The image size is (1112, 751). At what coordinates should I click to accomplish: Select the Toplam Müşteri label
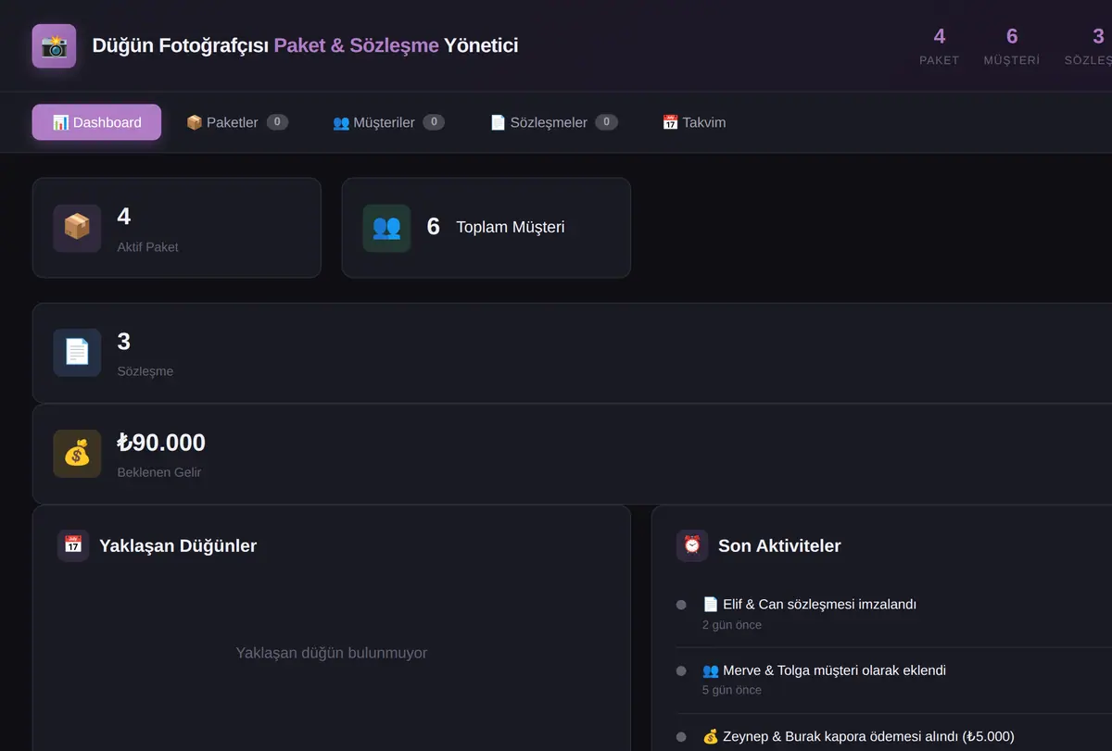pyautogui.click(x=511, y=227)
